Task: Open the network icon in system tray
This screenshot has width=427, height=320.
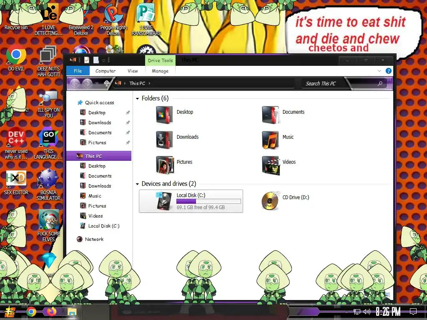Action: [357, 312]
